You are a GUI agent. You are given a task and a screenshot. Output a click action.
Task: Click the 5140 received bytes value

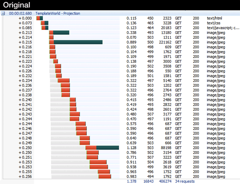pyautogui.click(x=167, y=80)
